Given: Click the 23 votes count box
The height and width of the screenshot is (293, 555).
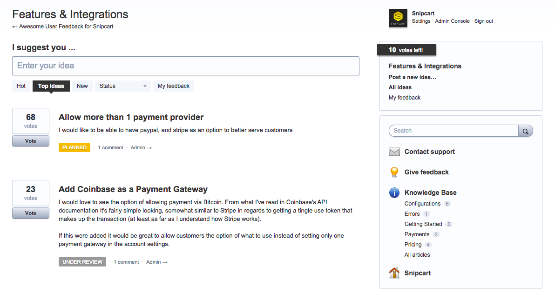Looking at the screenshot, I should [31, 193].
